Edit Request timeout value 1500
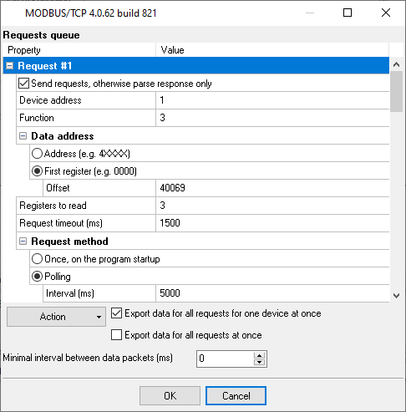 272,223
